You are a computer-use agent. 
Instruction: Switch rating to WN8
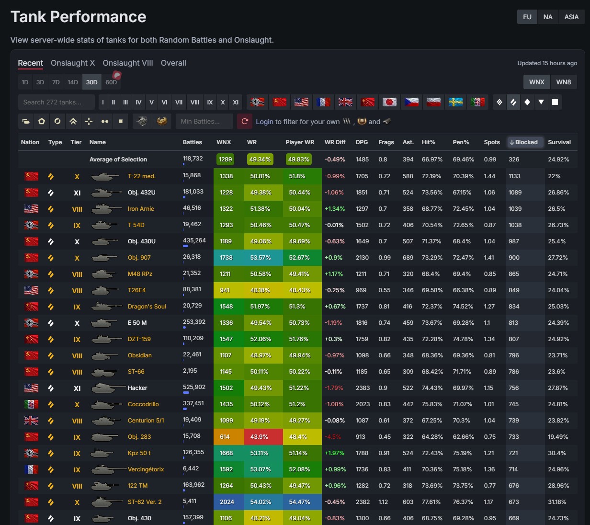564,82
